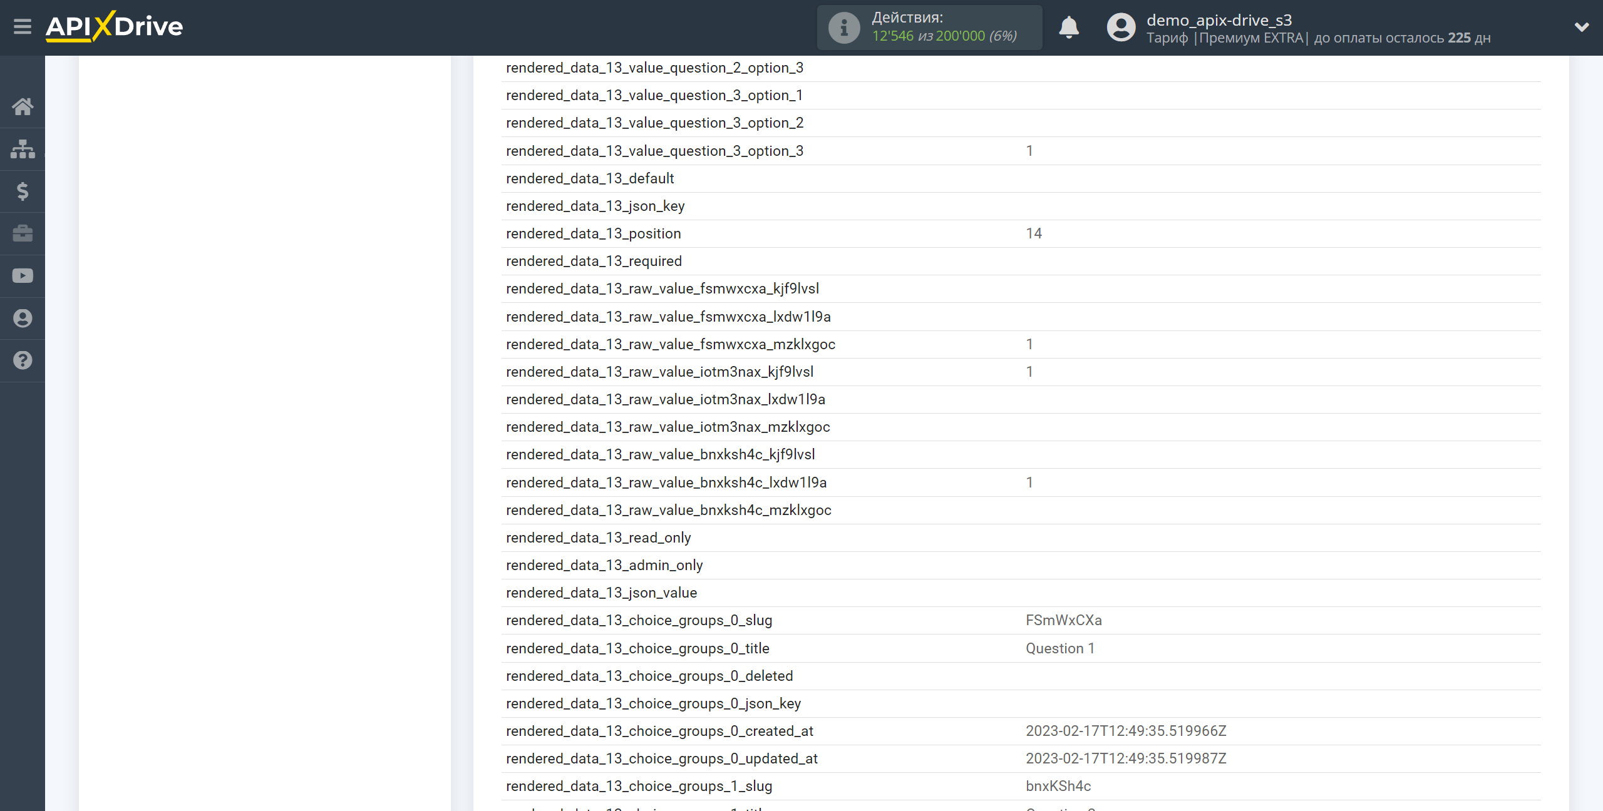Select row rendered_data_13_choice_groups_1_slug
The height and width of the screenshot is (811, 1603).
pos(1021,786)
